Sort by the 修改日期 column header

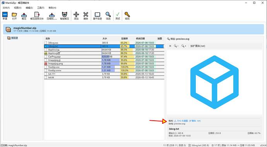pyautogui.click(x=140, y=39)
